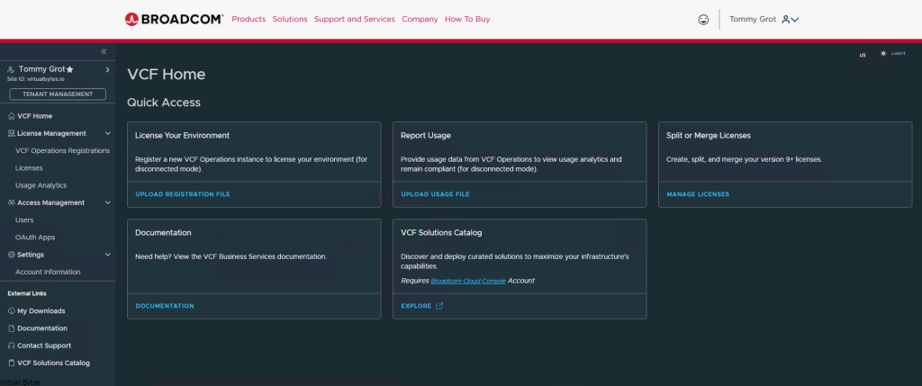Viewport: 922px width, 386px height.
Task: Click the External Links section label
Action: pos(27,293)
